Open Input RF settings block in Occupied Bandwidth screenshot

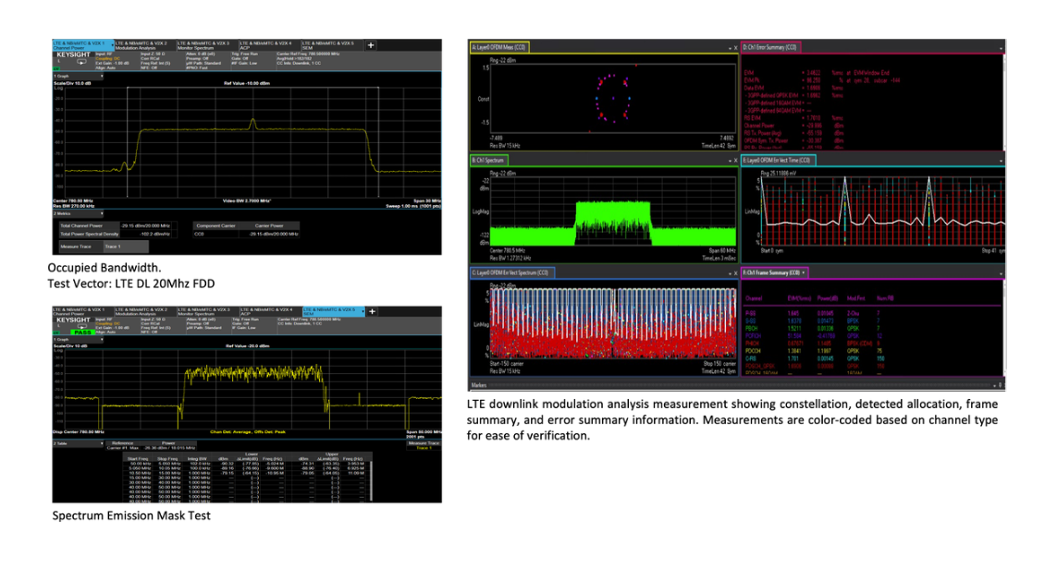115,61
